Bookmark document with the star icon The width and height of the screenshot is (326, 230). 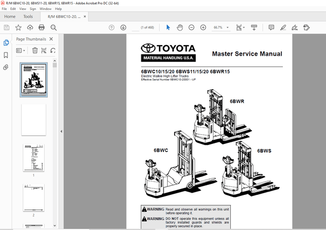coord(18,27)
